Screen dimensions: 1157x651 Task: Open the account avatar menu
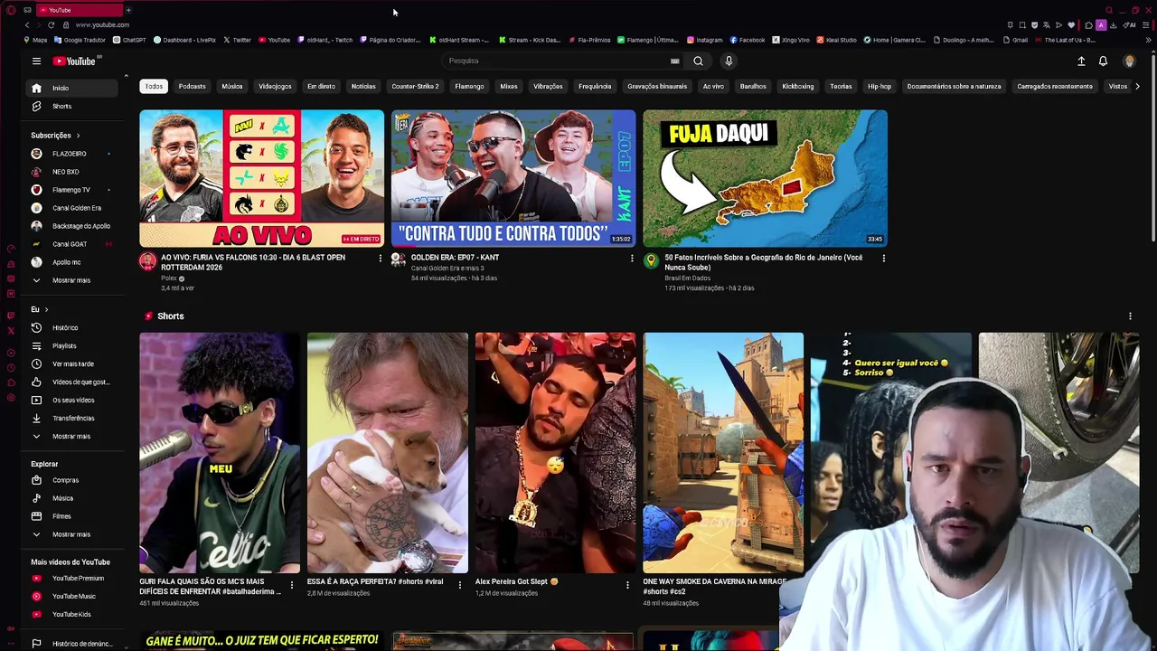point(1129,61)
